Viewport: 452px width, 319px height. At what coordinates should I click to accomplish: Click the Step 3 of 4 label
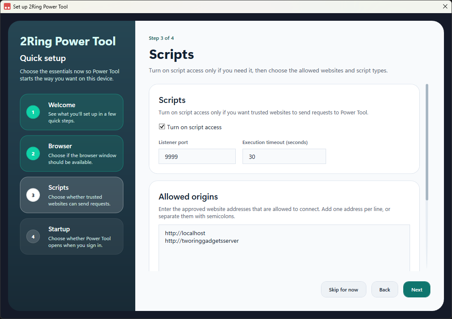(162, 38)
